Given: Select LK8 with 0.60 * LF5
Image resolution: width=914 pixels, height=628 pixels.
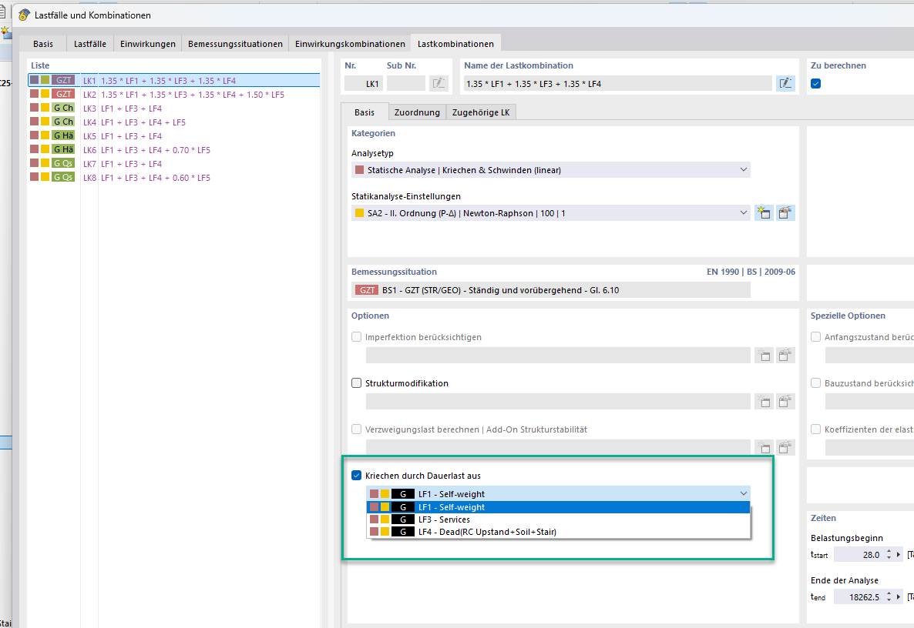Looking at the screenshot, I should click(174, 178).
